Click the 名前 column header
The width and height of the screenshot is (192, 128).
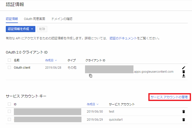[17, 60]
